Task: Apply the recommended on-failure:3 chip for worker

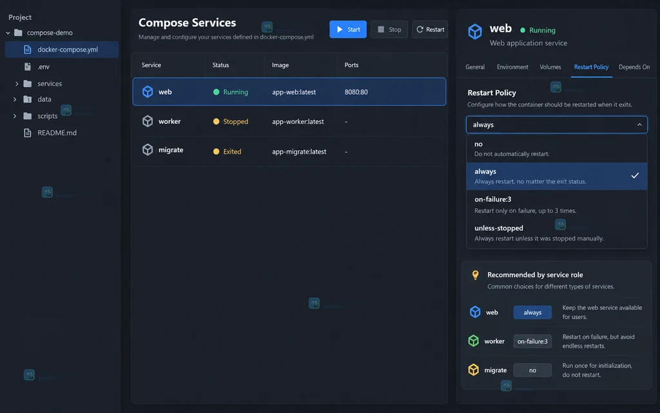Action: [x=532, y=341]
